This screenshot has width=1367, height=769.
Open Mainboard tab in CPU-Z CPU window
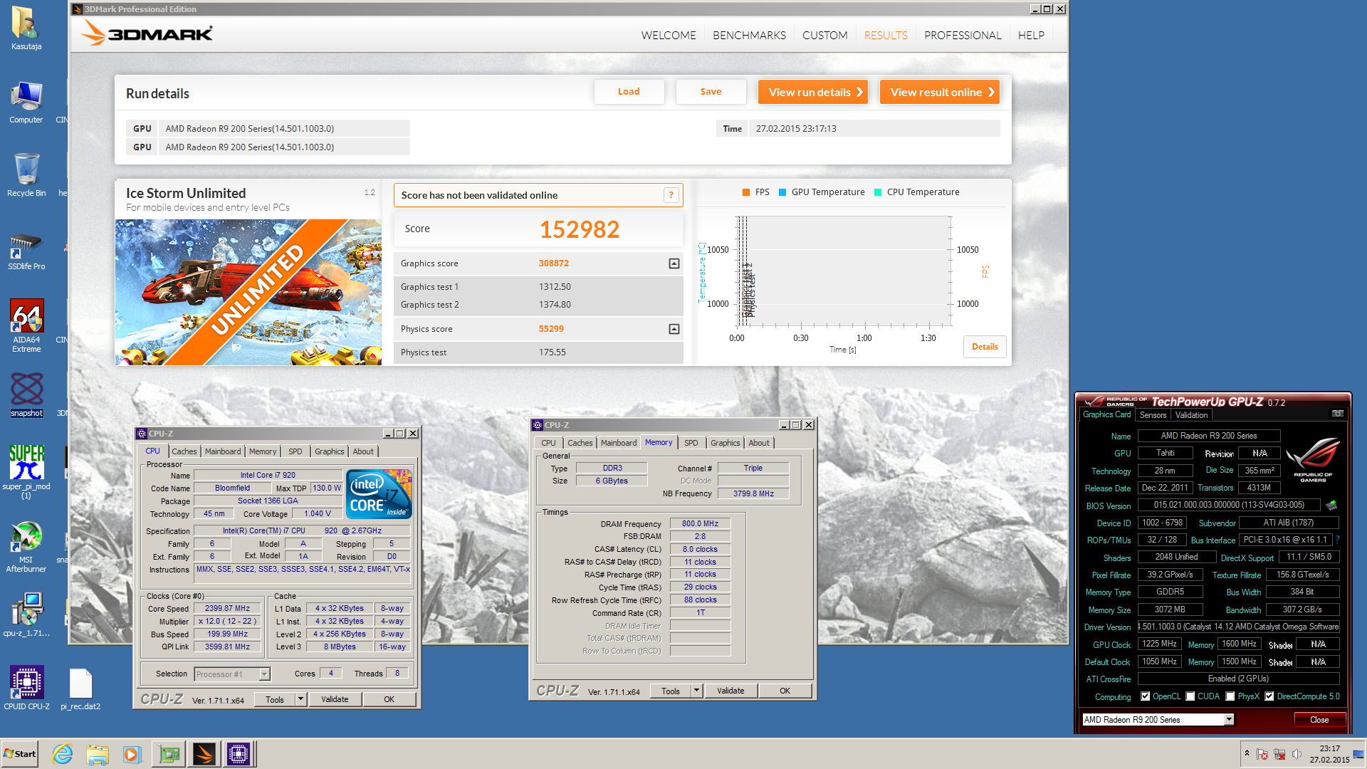coord(223,451)
